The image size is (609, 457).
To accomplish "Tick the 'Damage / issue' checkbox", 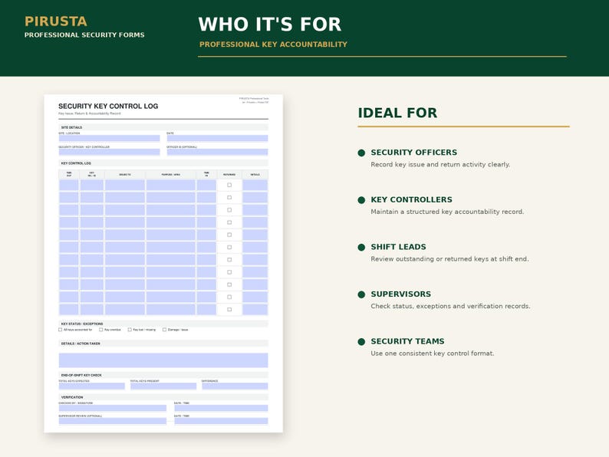I will click(164, 330).
